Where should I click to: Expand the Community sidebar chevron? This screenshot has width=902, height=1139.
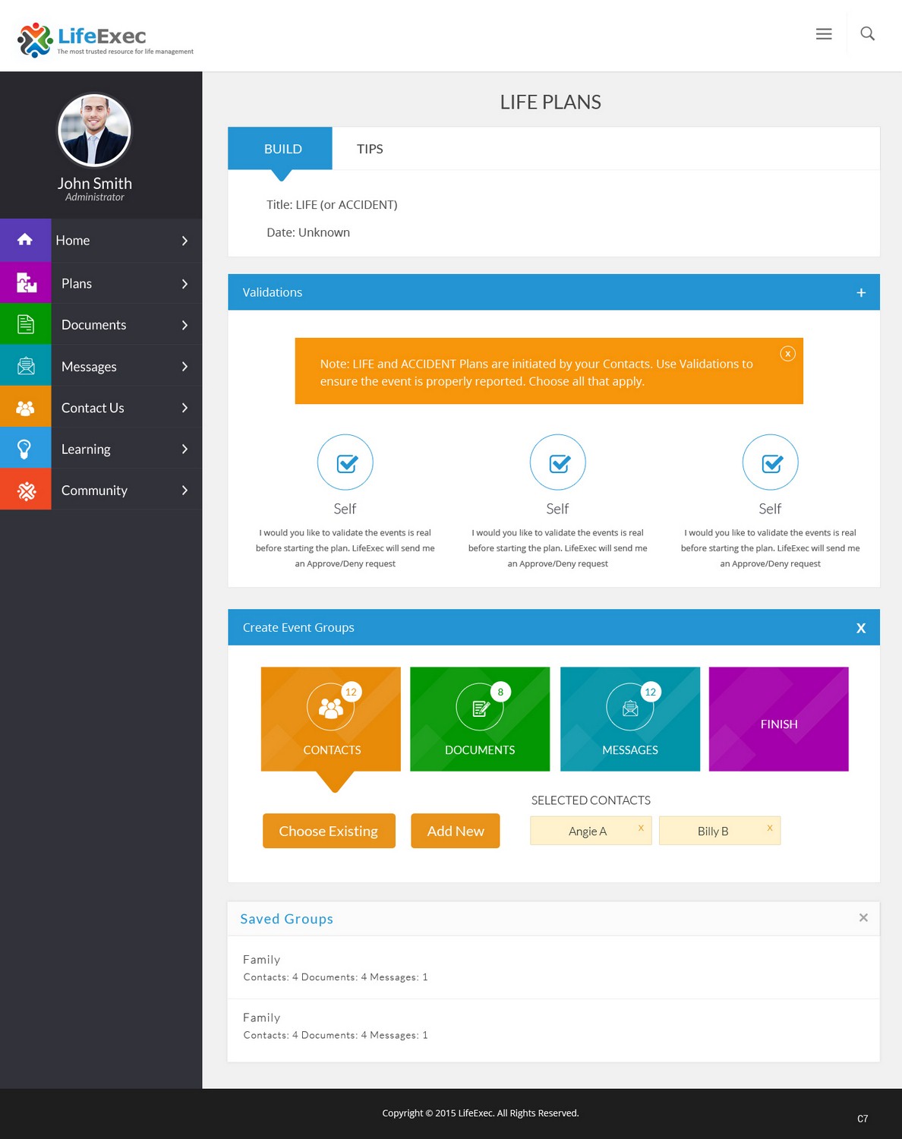pyautogui.click(x=184, y=491)
